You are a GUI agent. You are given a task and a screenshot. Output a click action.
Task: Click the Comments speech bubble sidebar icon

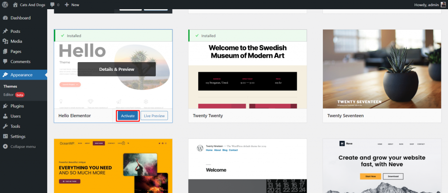(x=5, y=61)
